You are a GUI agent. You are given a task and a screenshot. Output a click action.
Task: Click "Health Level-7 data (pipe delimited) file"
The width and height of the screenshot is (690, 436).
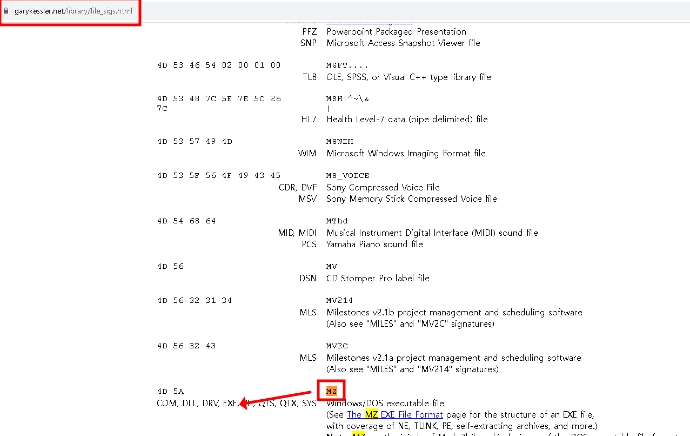[x=407, y=119]
